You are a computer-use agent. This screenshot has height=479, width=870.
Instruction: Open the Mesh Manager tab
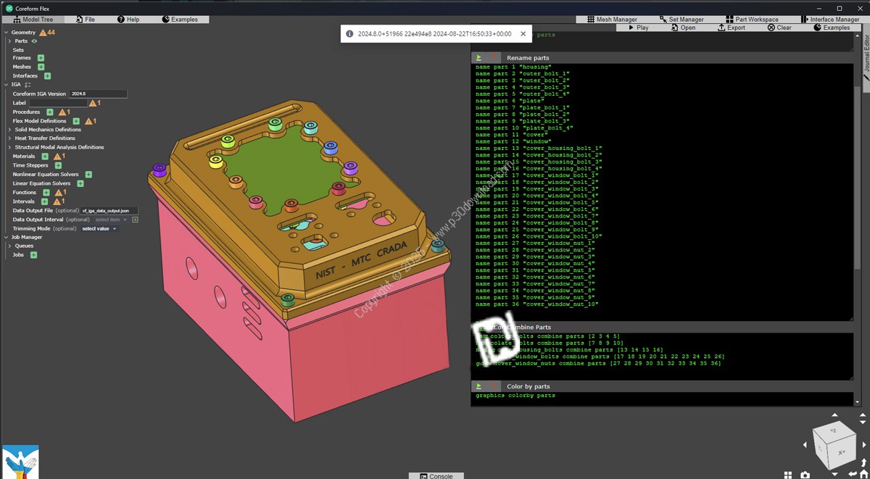(x=612, y=20)
